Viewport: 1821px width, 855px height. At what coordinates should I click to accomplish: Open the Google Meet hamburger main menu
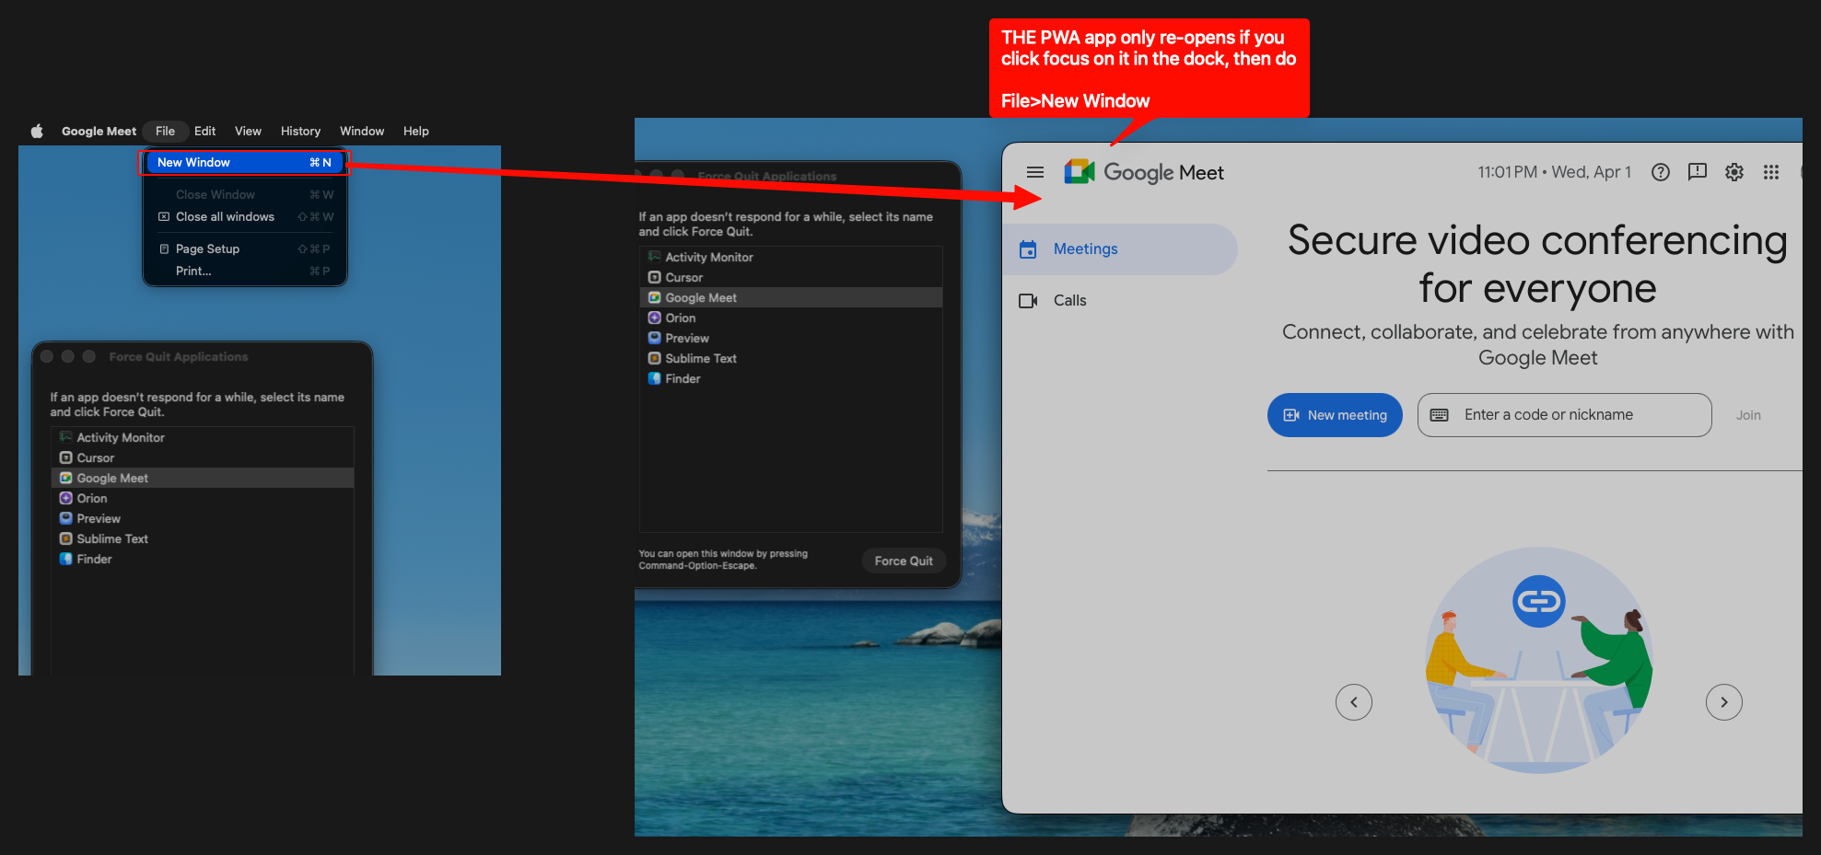1035,172
